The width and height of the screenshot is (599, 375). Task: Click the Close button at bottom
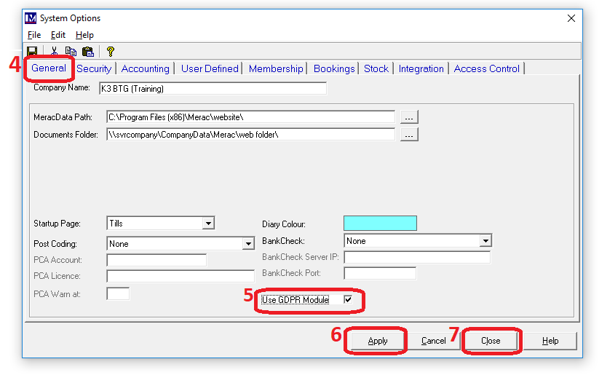click(491, 341)
